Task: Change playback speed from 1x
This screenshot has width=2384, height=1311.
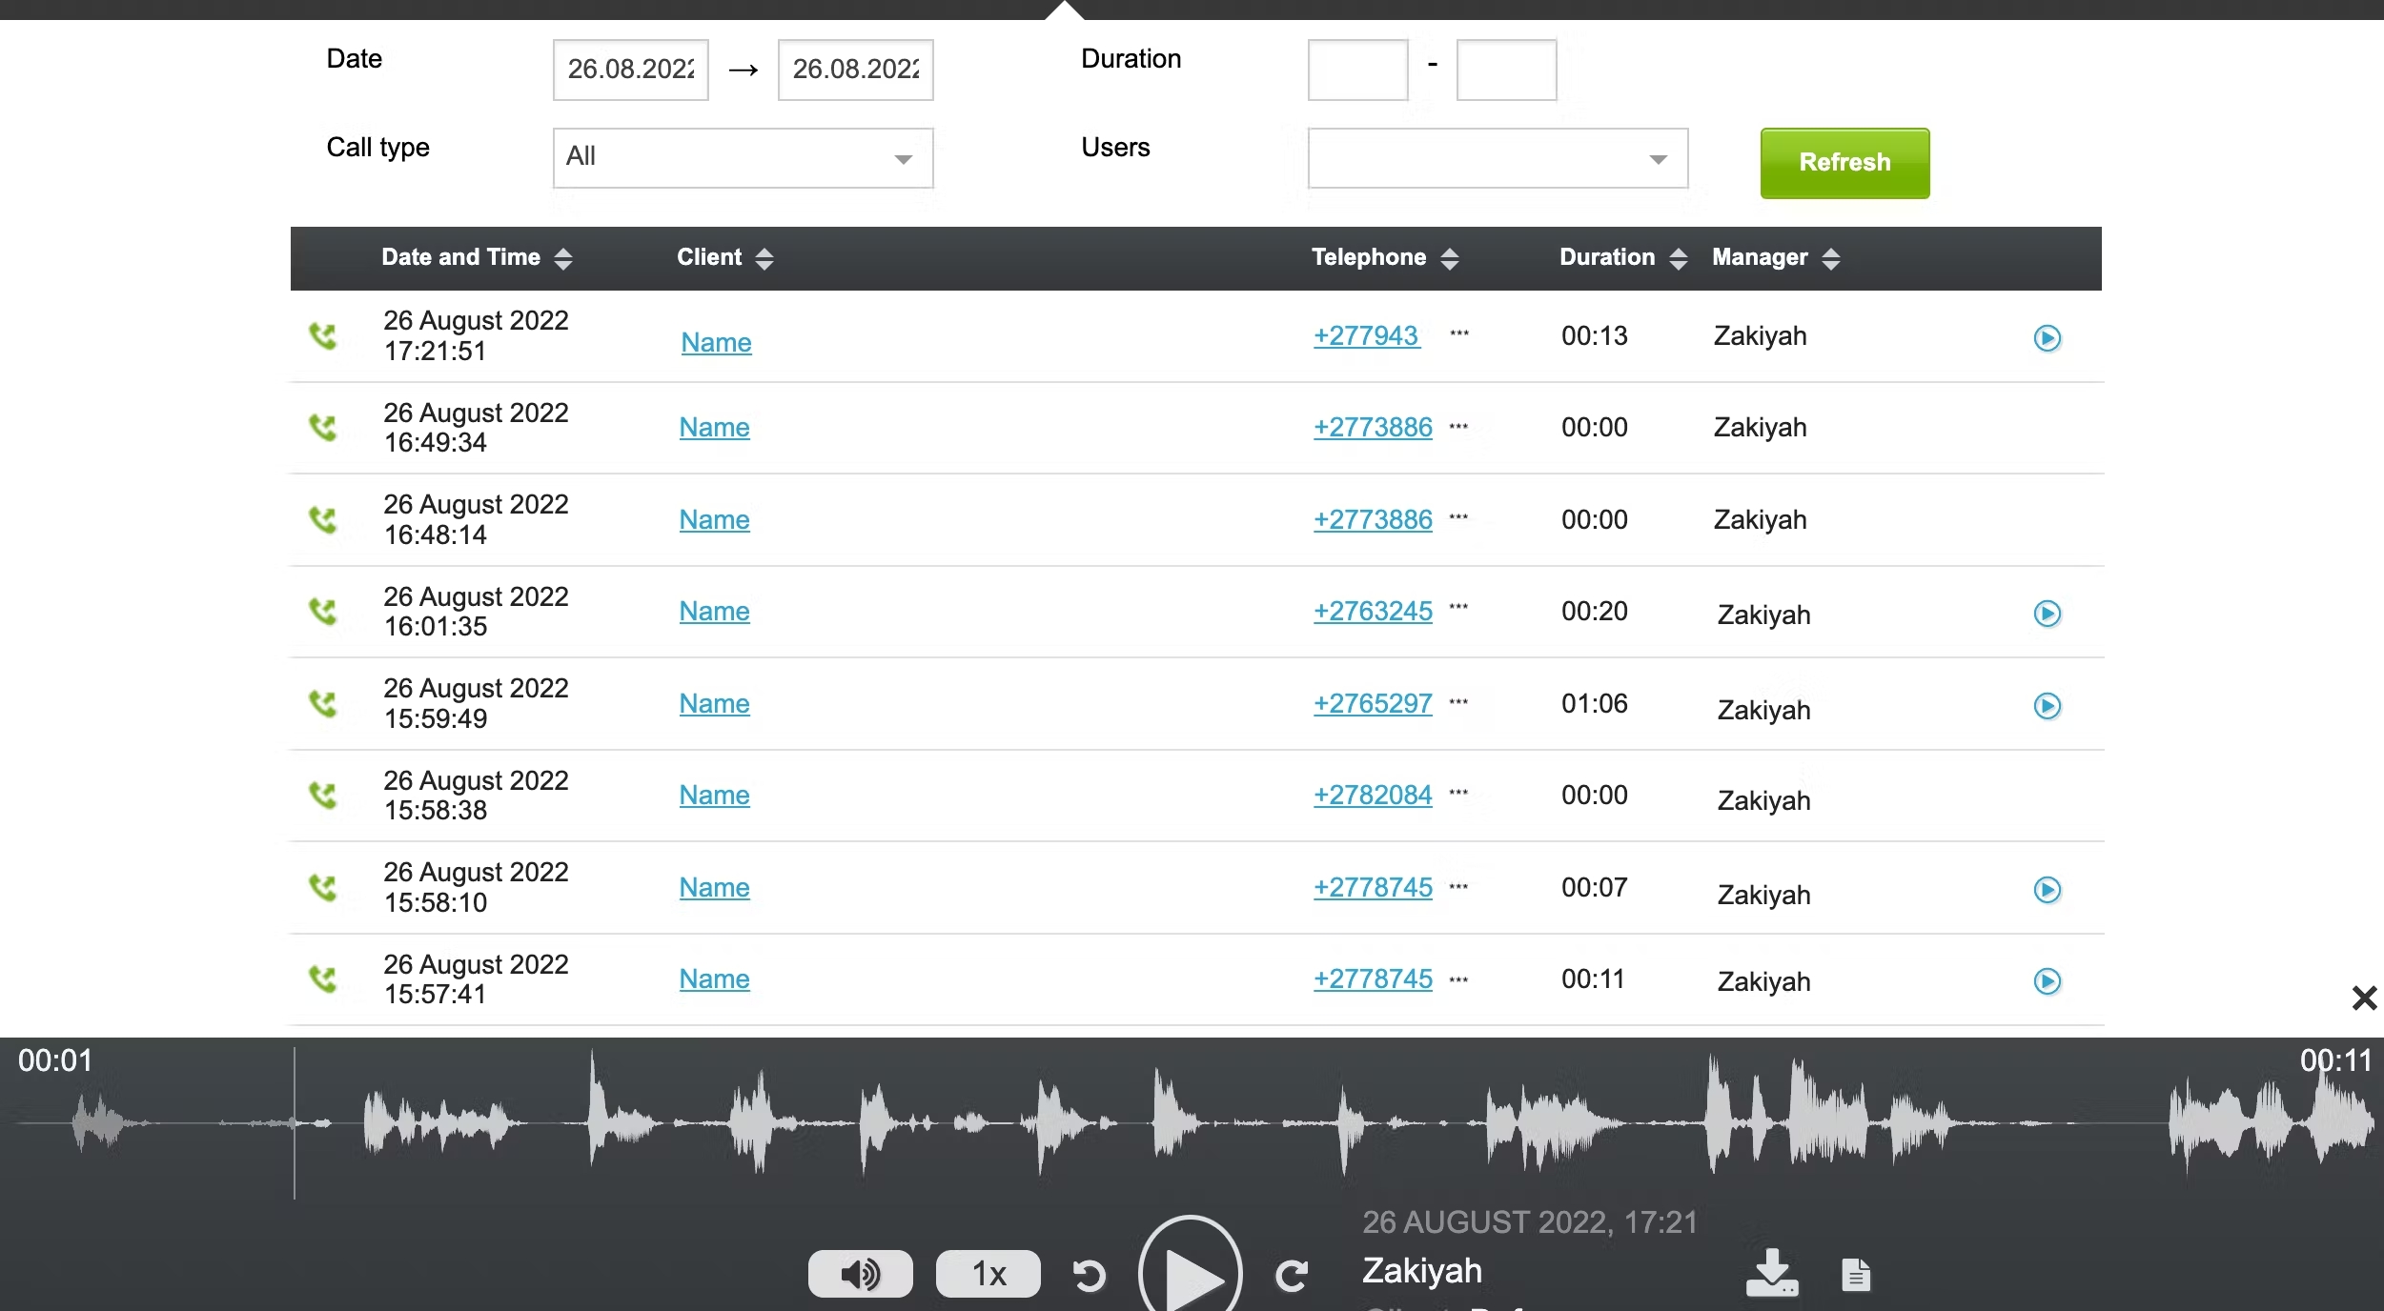Action: pyautogui.click(x=988, y=1274)
